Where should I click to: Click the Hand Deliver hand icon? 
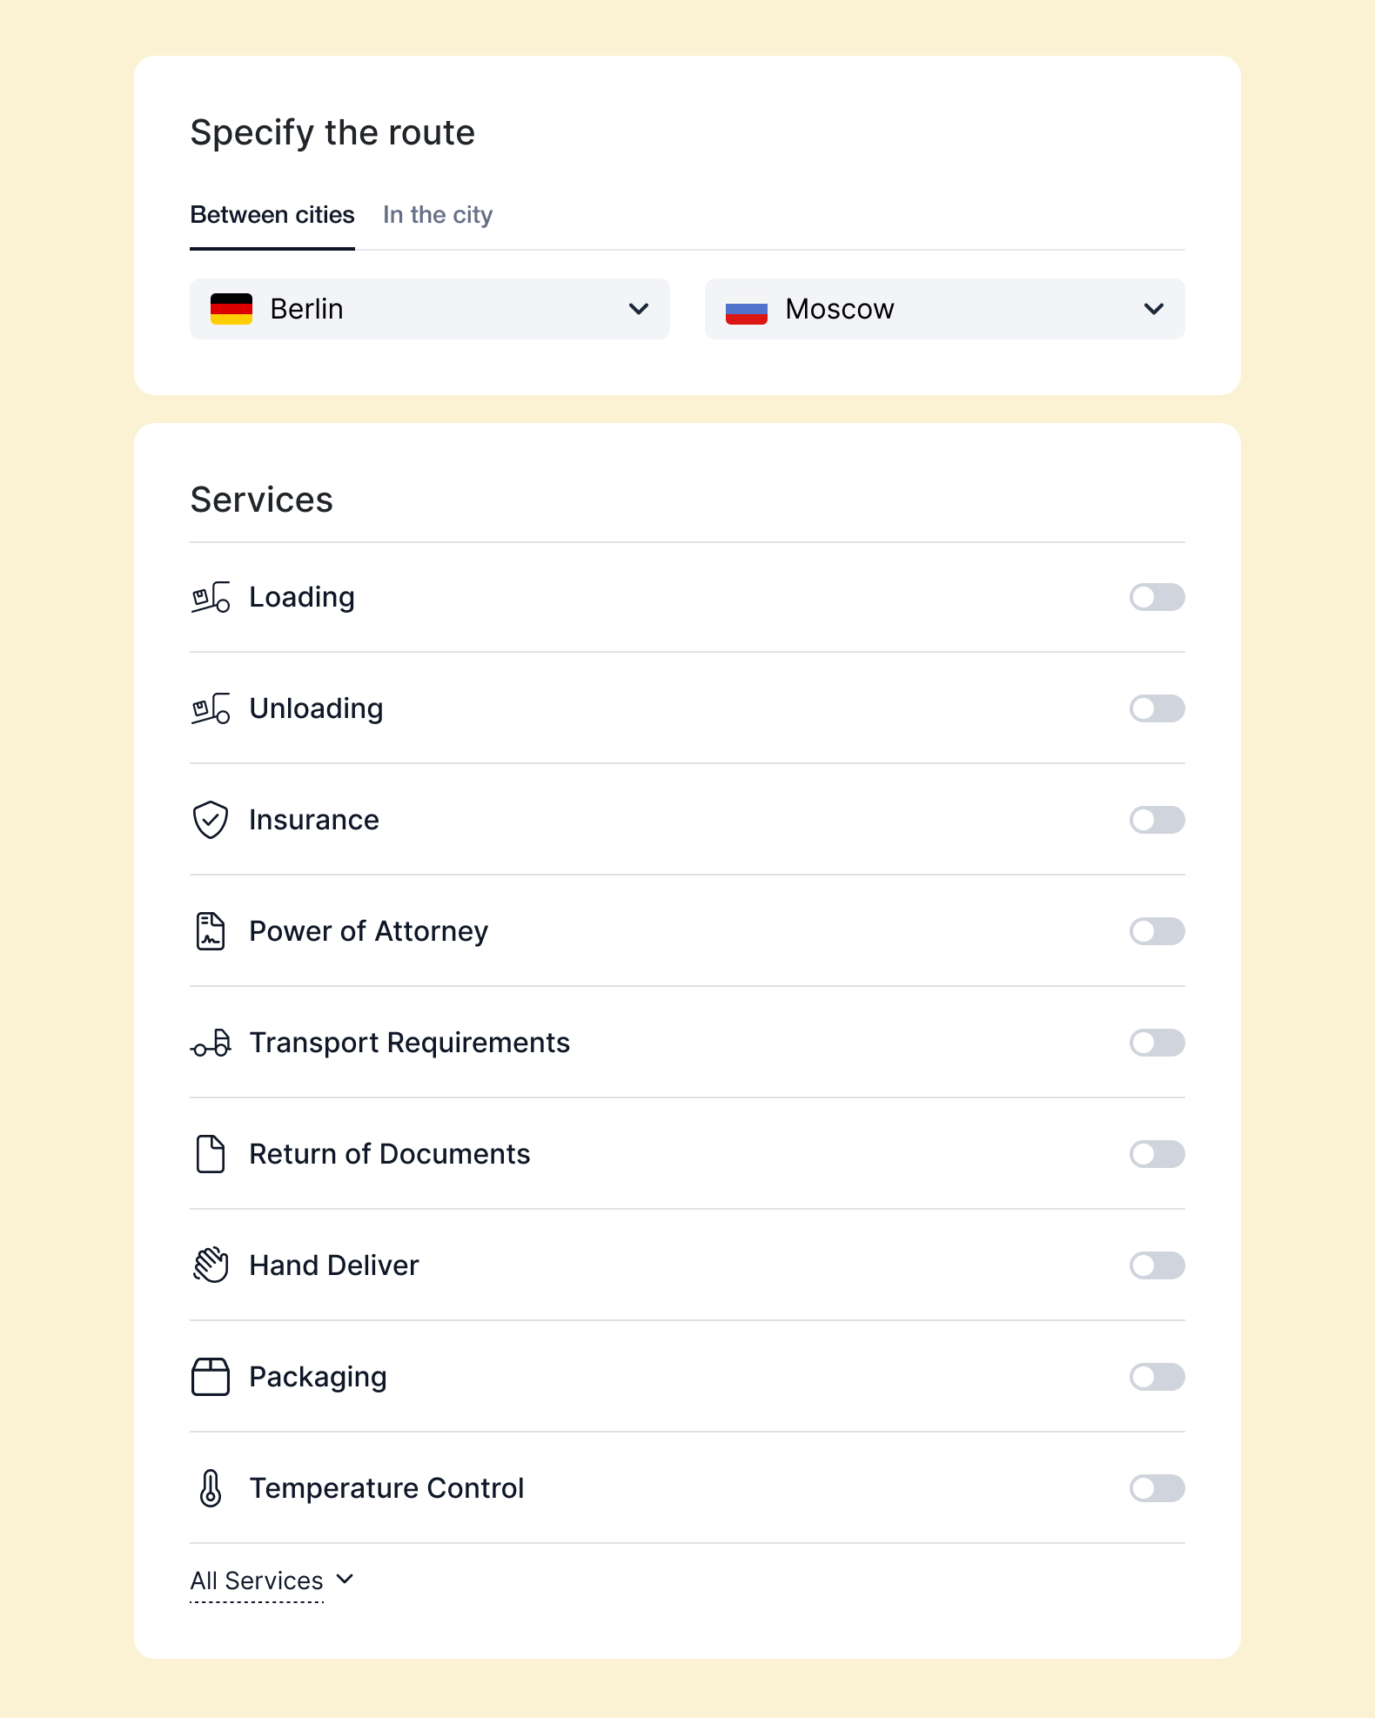211,1265
